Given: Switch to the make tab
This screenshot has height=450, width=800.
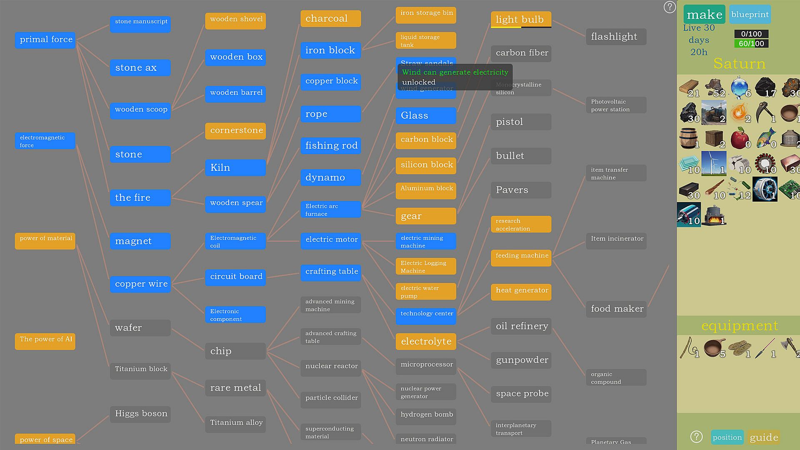Looking at the screenshot, I should coord(704,15).
